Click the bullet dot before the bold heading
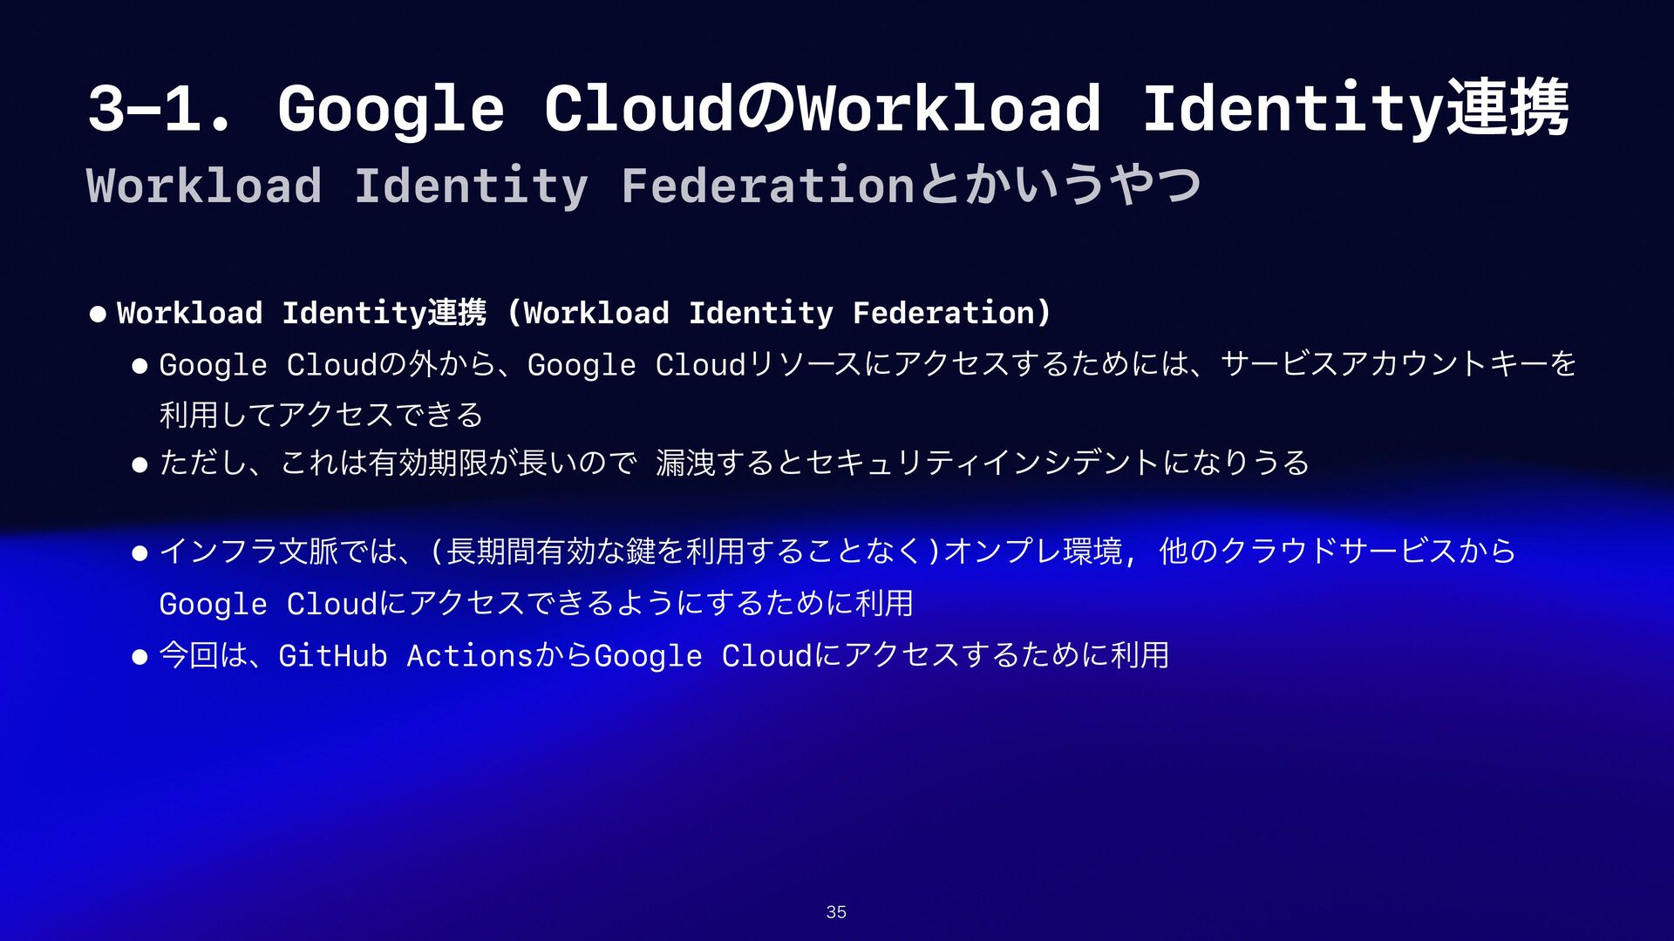The height and width of the screenshot is (941, 1674). click(98, 314)
